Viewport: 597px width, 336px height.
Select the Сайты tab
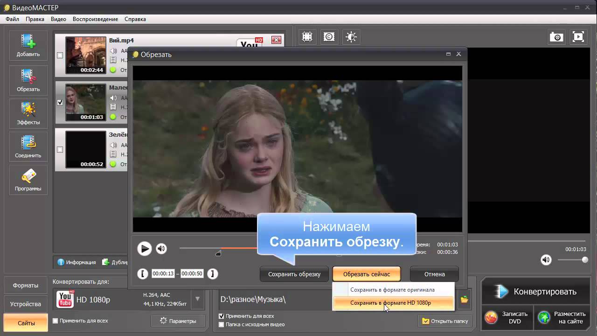click(26, 323)
